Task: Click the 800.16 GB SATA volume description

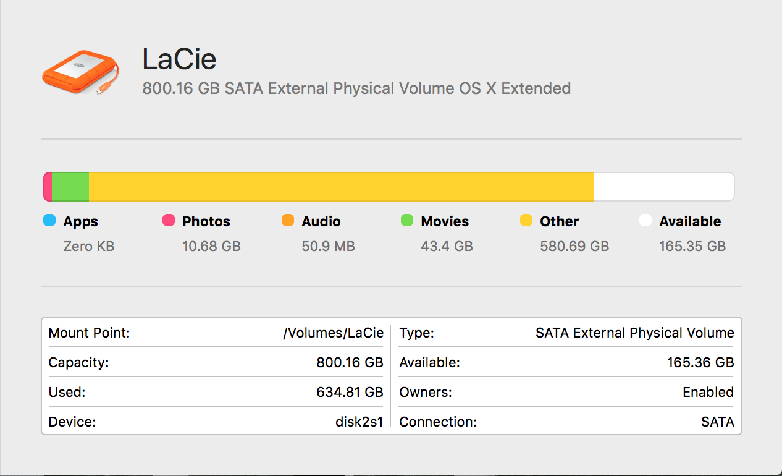Action: 356,88
